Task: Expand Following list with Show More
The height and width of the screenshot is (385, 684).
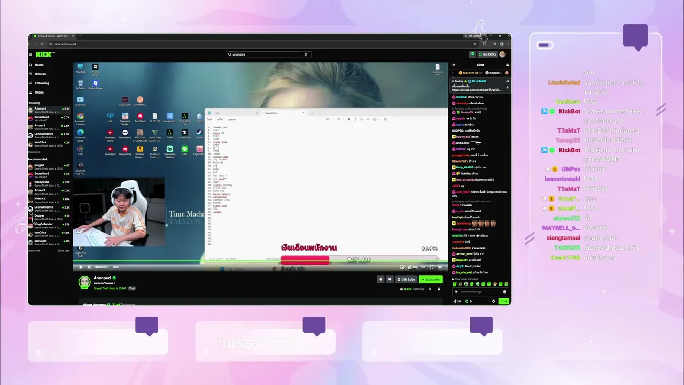Action: pos(34,152)
